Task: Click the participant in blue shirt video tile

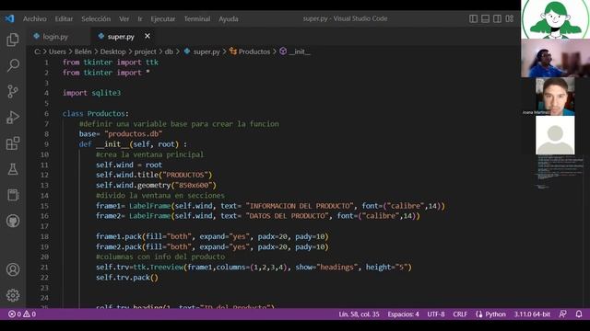Action: point(555,58)
